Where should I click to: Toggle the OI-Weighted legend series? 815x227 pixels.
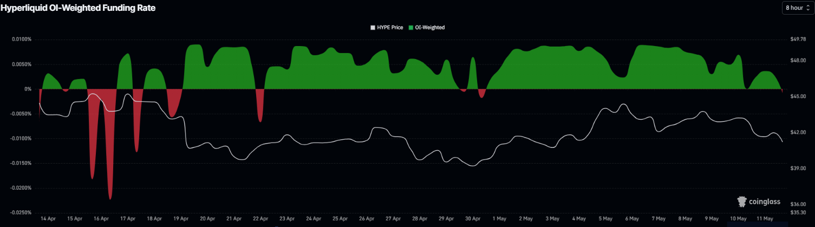(427, 27)
